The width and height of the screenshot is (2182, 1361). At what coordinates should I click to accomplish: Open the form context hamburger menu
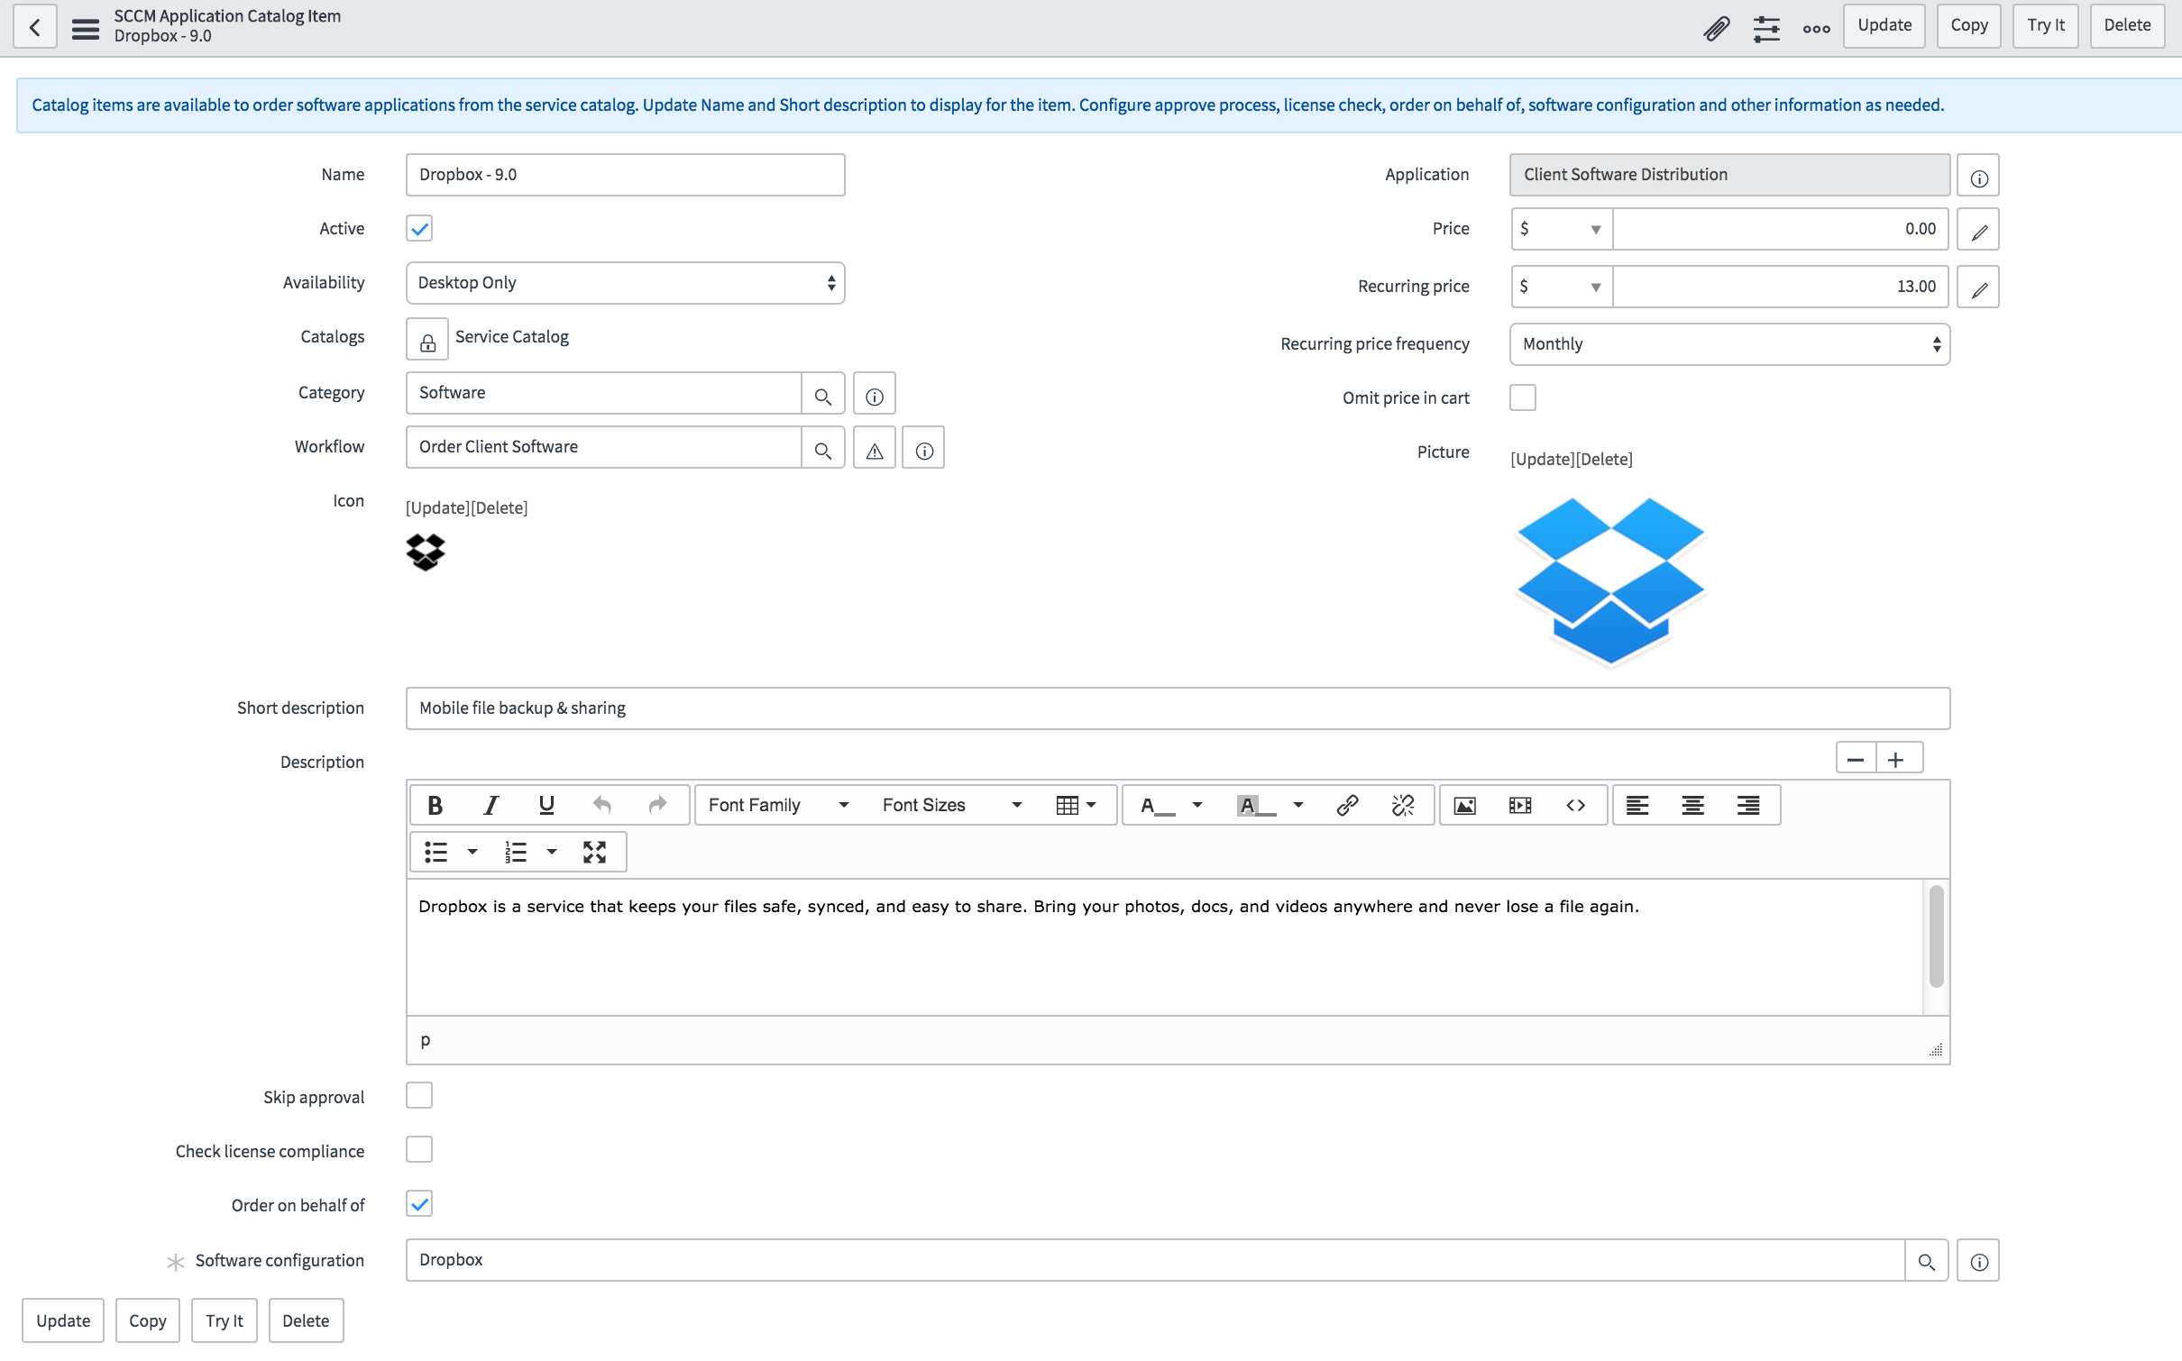click(x=86, y=28)
